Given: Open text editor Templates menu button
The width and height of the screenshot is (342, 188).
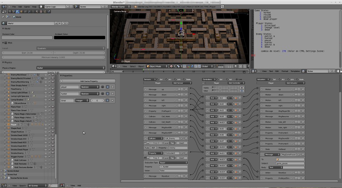Looking at the screenshot, I should point(295,71).
